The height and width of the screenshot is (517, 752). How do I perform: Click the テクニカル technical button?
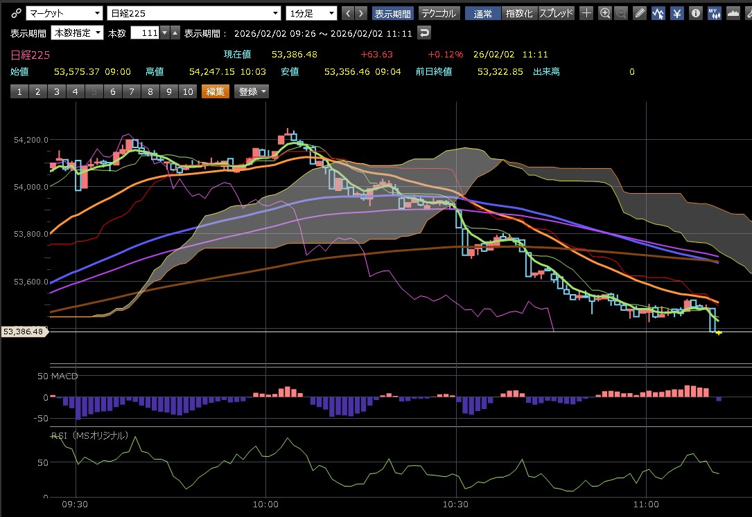[439, 13]
